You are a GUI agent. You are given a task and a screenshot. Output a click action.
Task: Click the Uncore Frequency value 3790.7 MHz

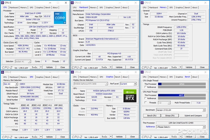(x=196, y=20)
